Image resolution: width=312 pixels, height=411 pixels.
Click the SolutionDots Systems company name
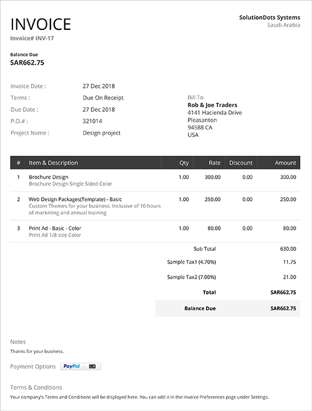tap(270, 18)
